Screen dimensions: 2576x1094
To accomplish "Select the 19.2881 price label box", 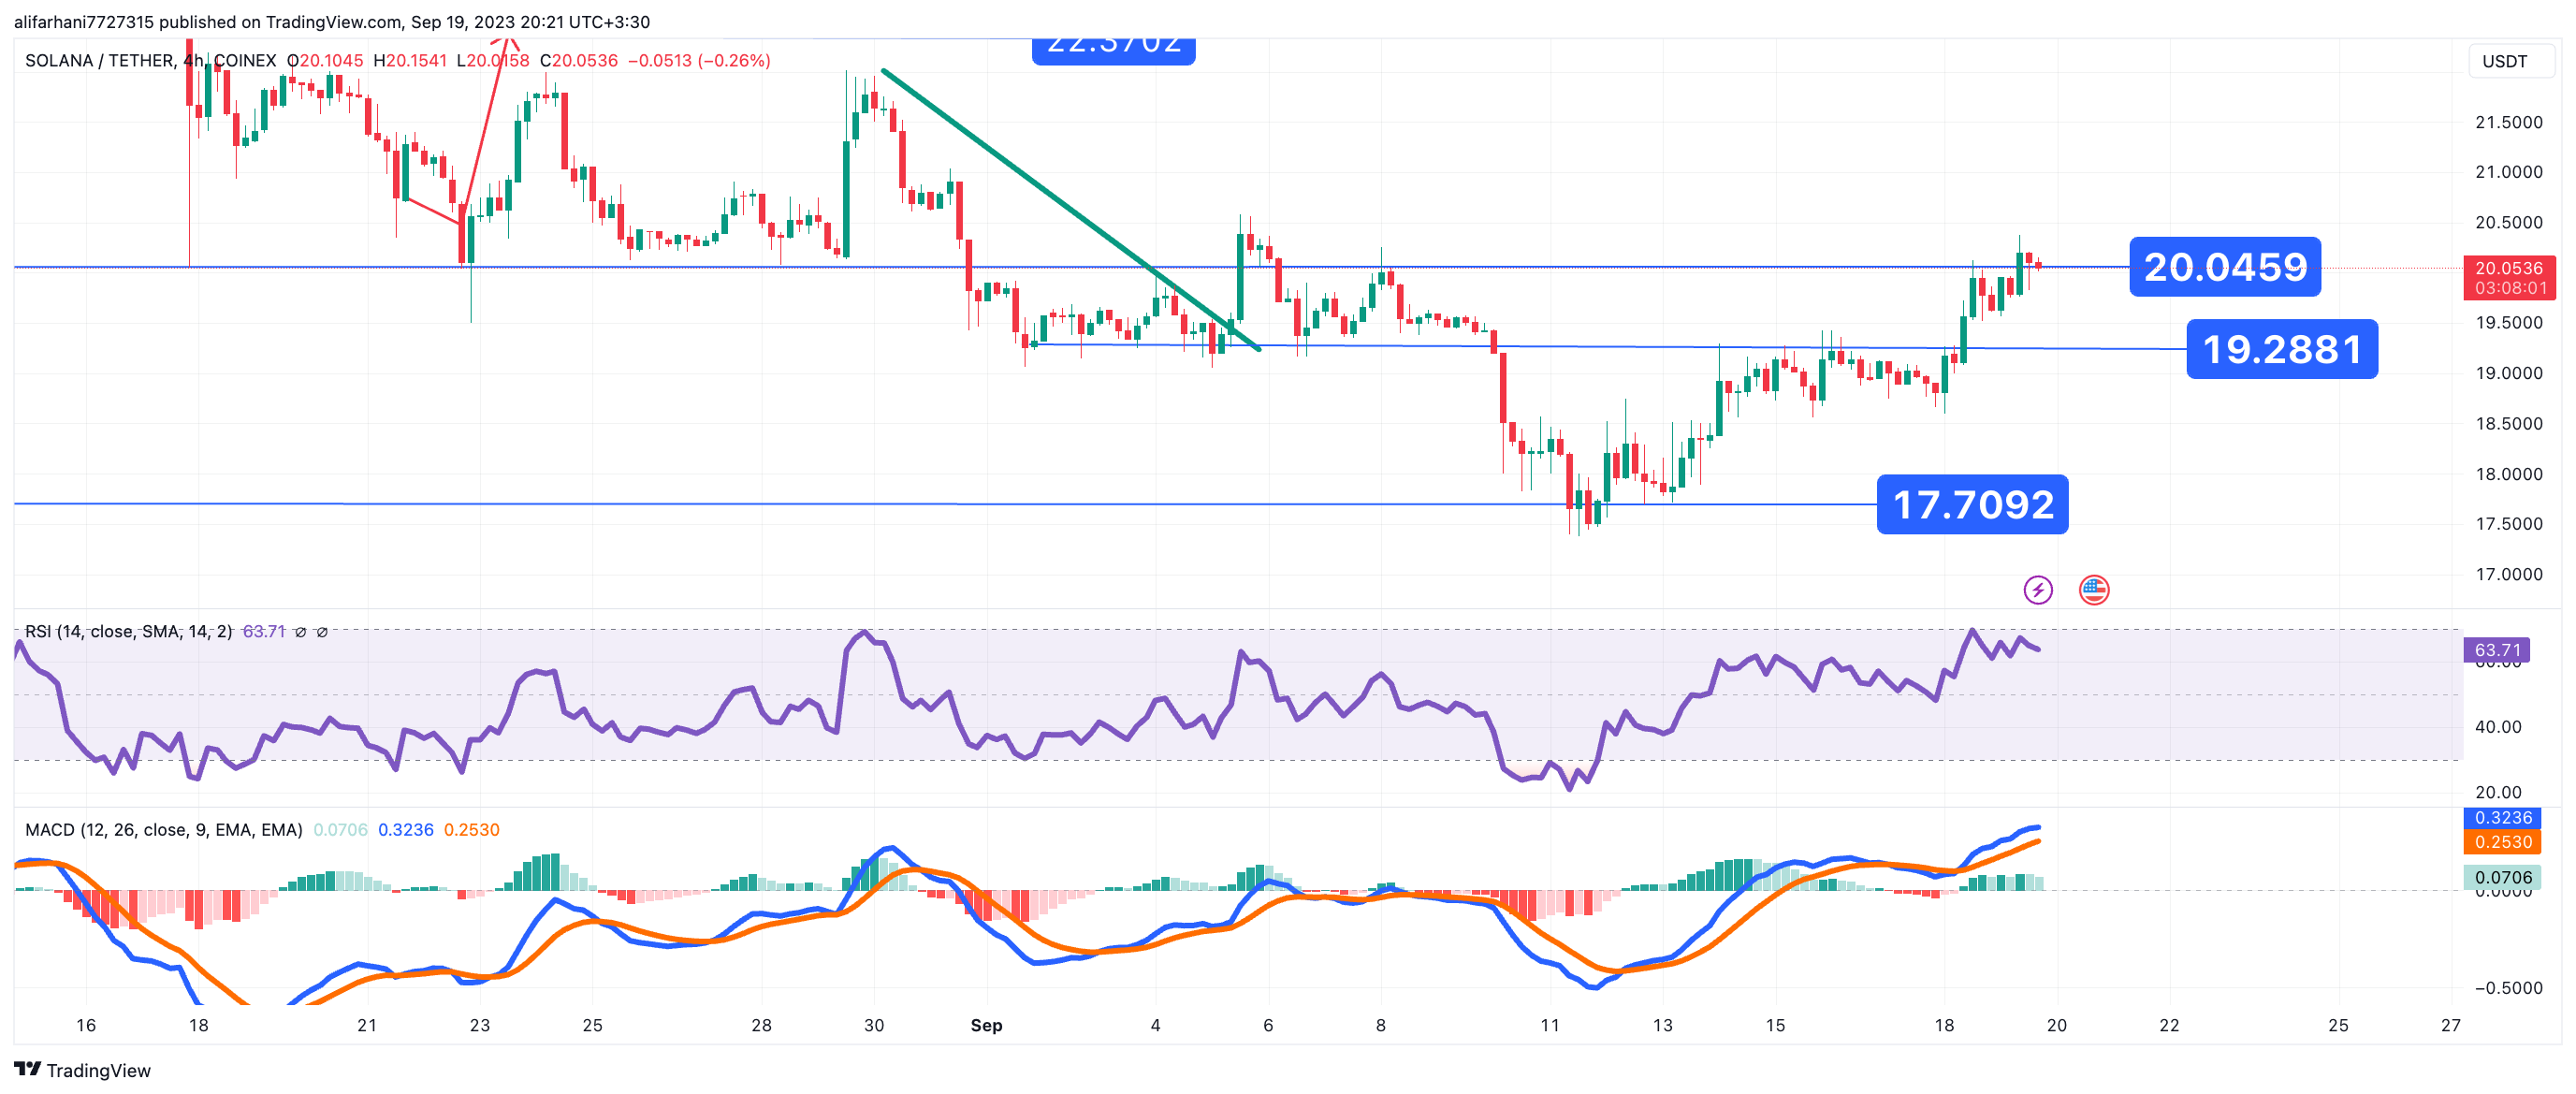I will [x=2281, y=349].
